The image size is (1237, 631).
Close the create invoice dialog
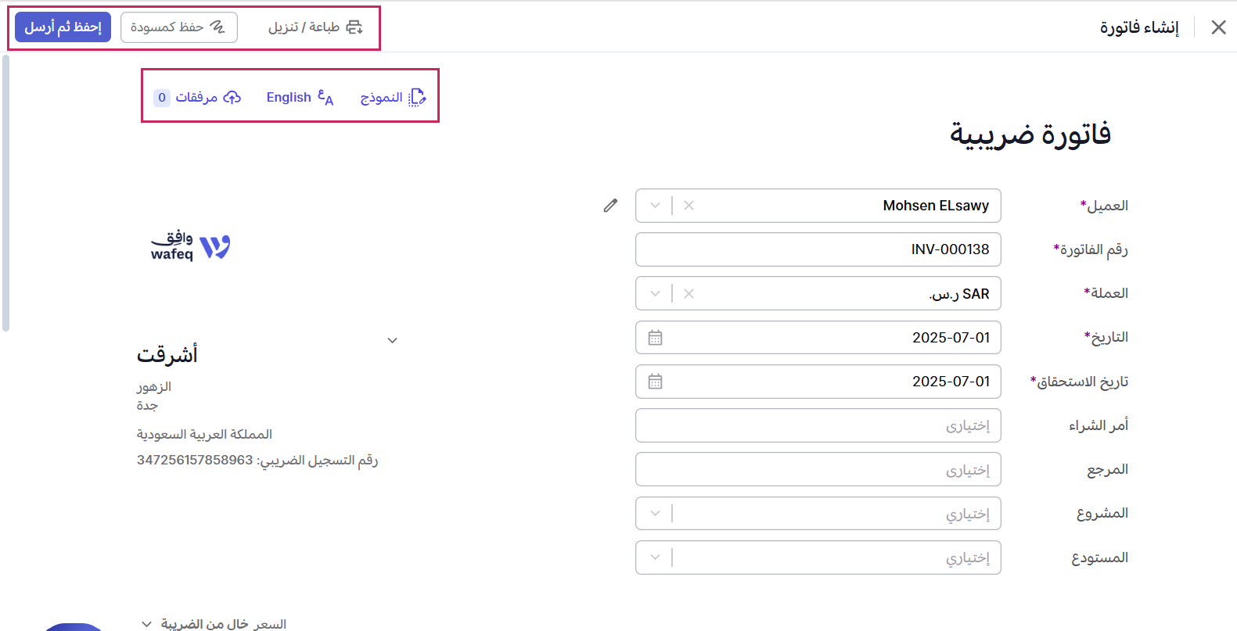tap(1218, 27)
